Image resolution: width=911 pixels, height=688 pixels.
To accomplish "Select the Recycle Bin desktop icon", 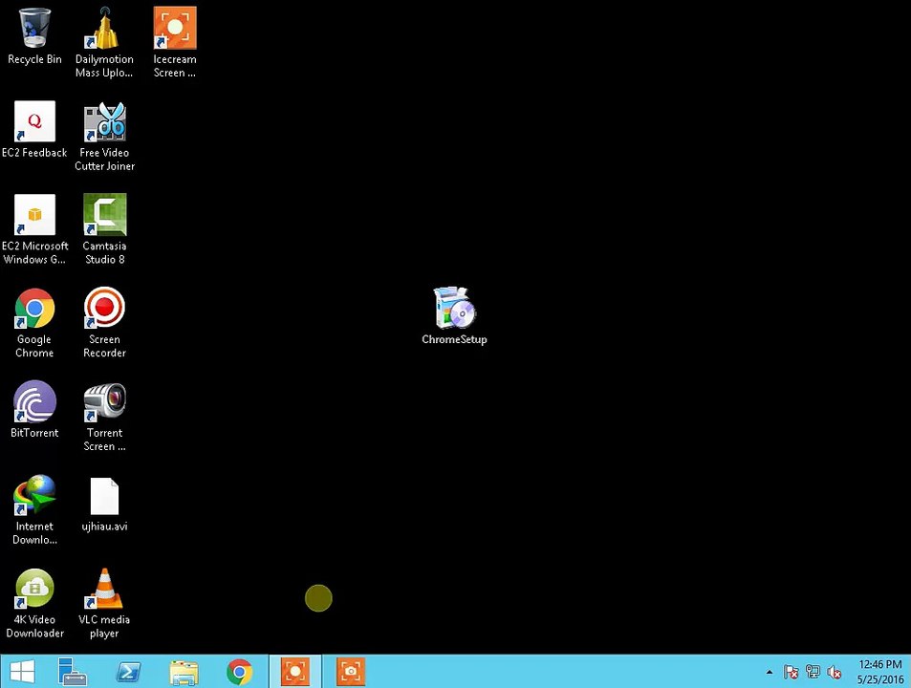I will 34,36.
